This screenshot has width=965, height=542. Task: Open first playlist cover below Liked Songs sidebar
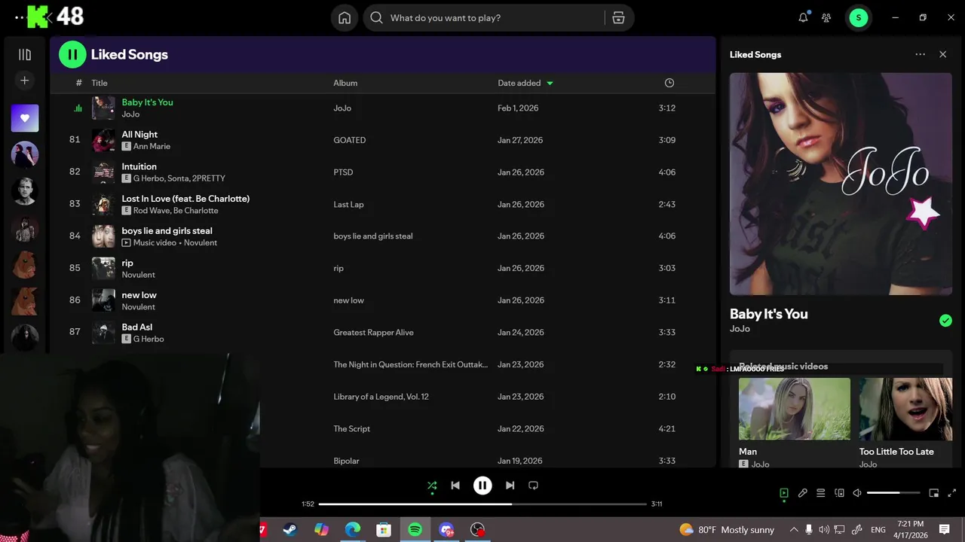pos(25,154)
